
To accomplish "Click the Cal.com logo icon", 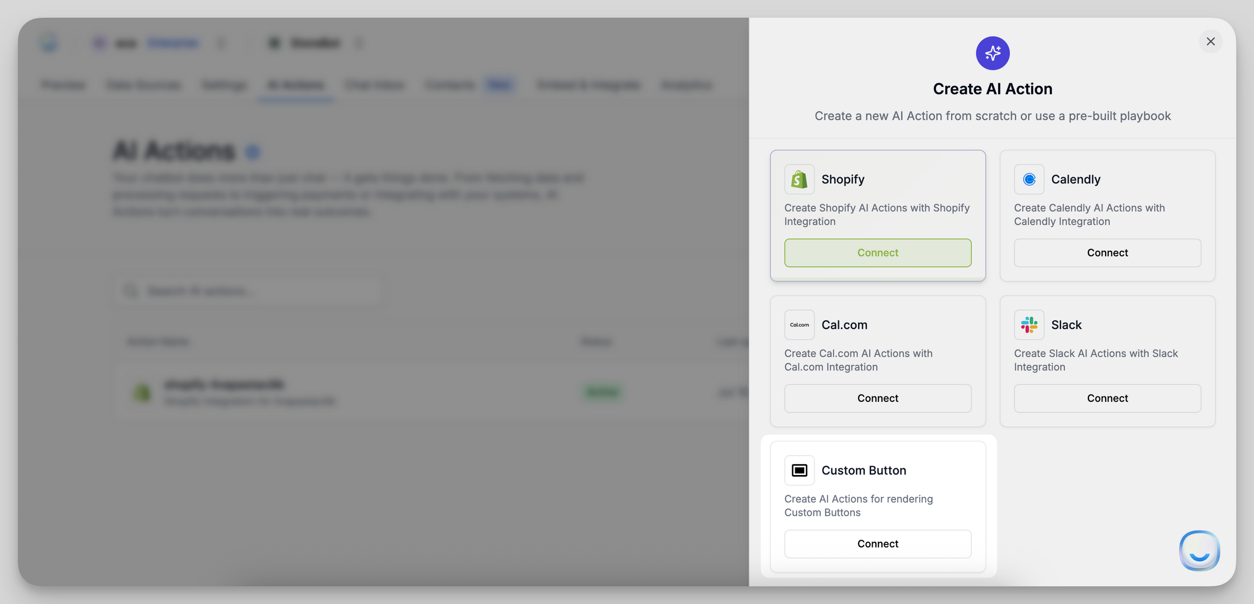I will pyautogui.click(x=799, y=324).
